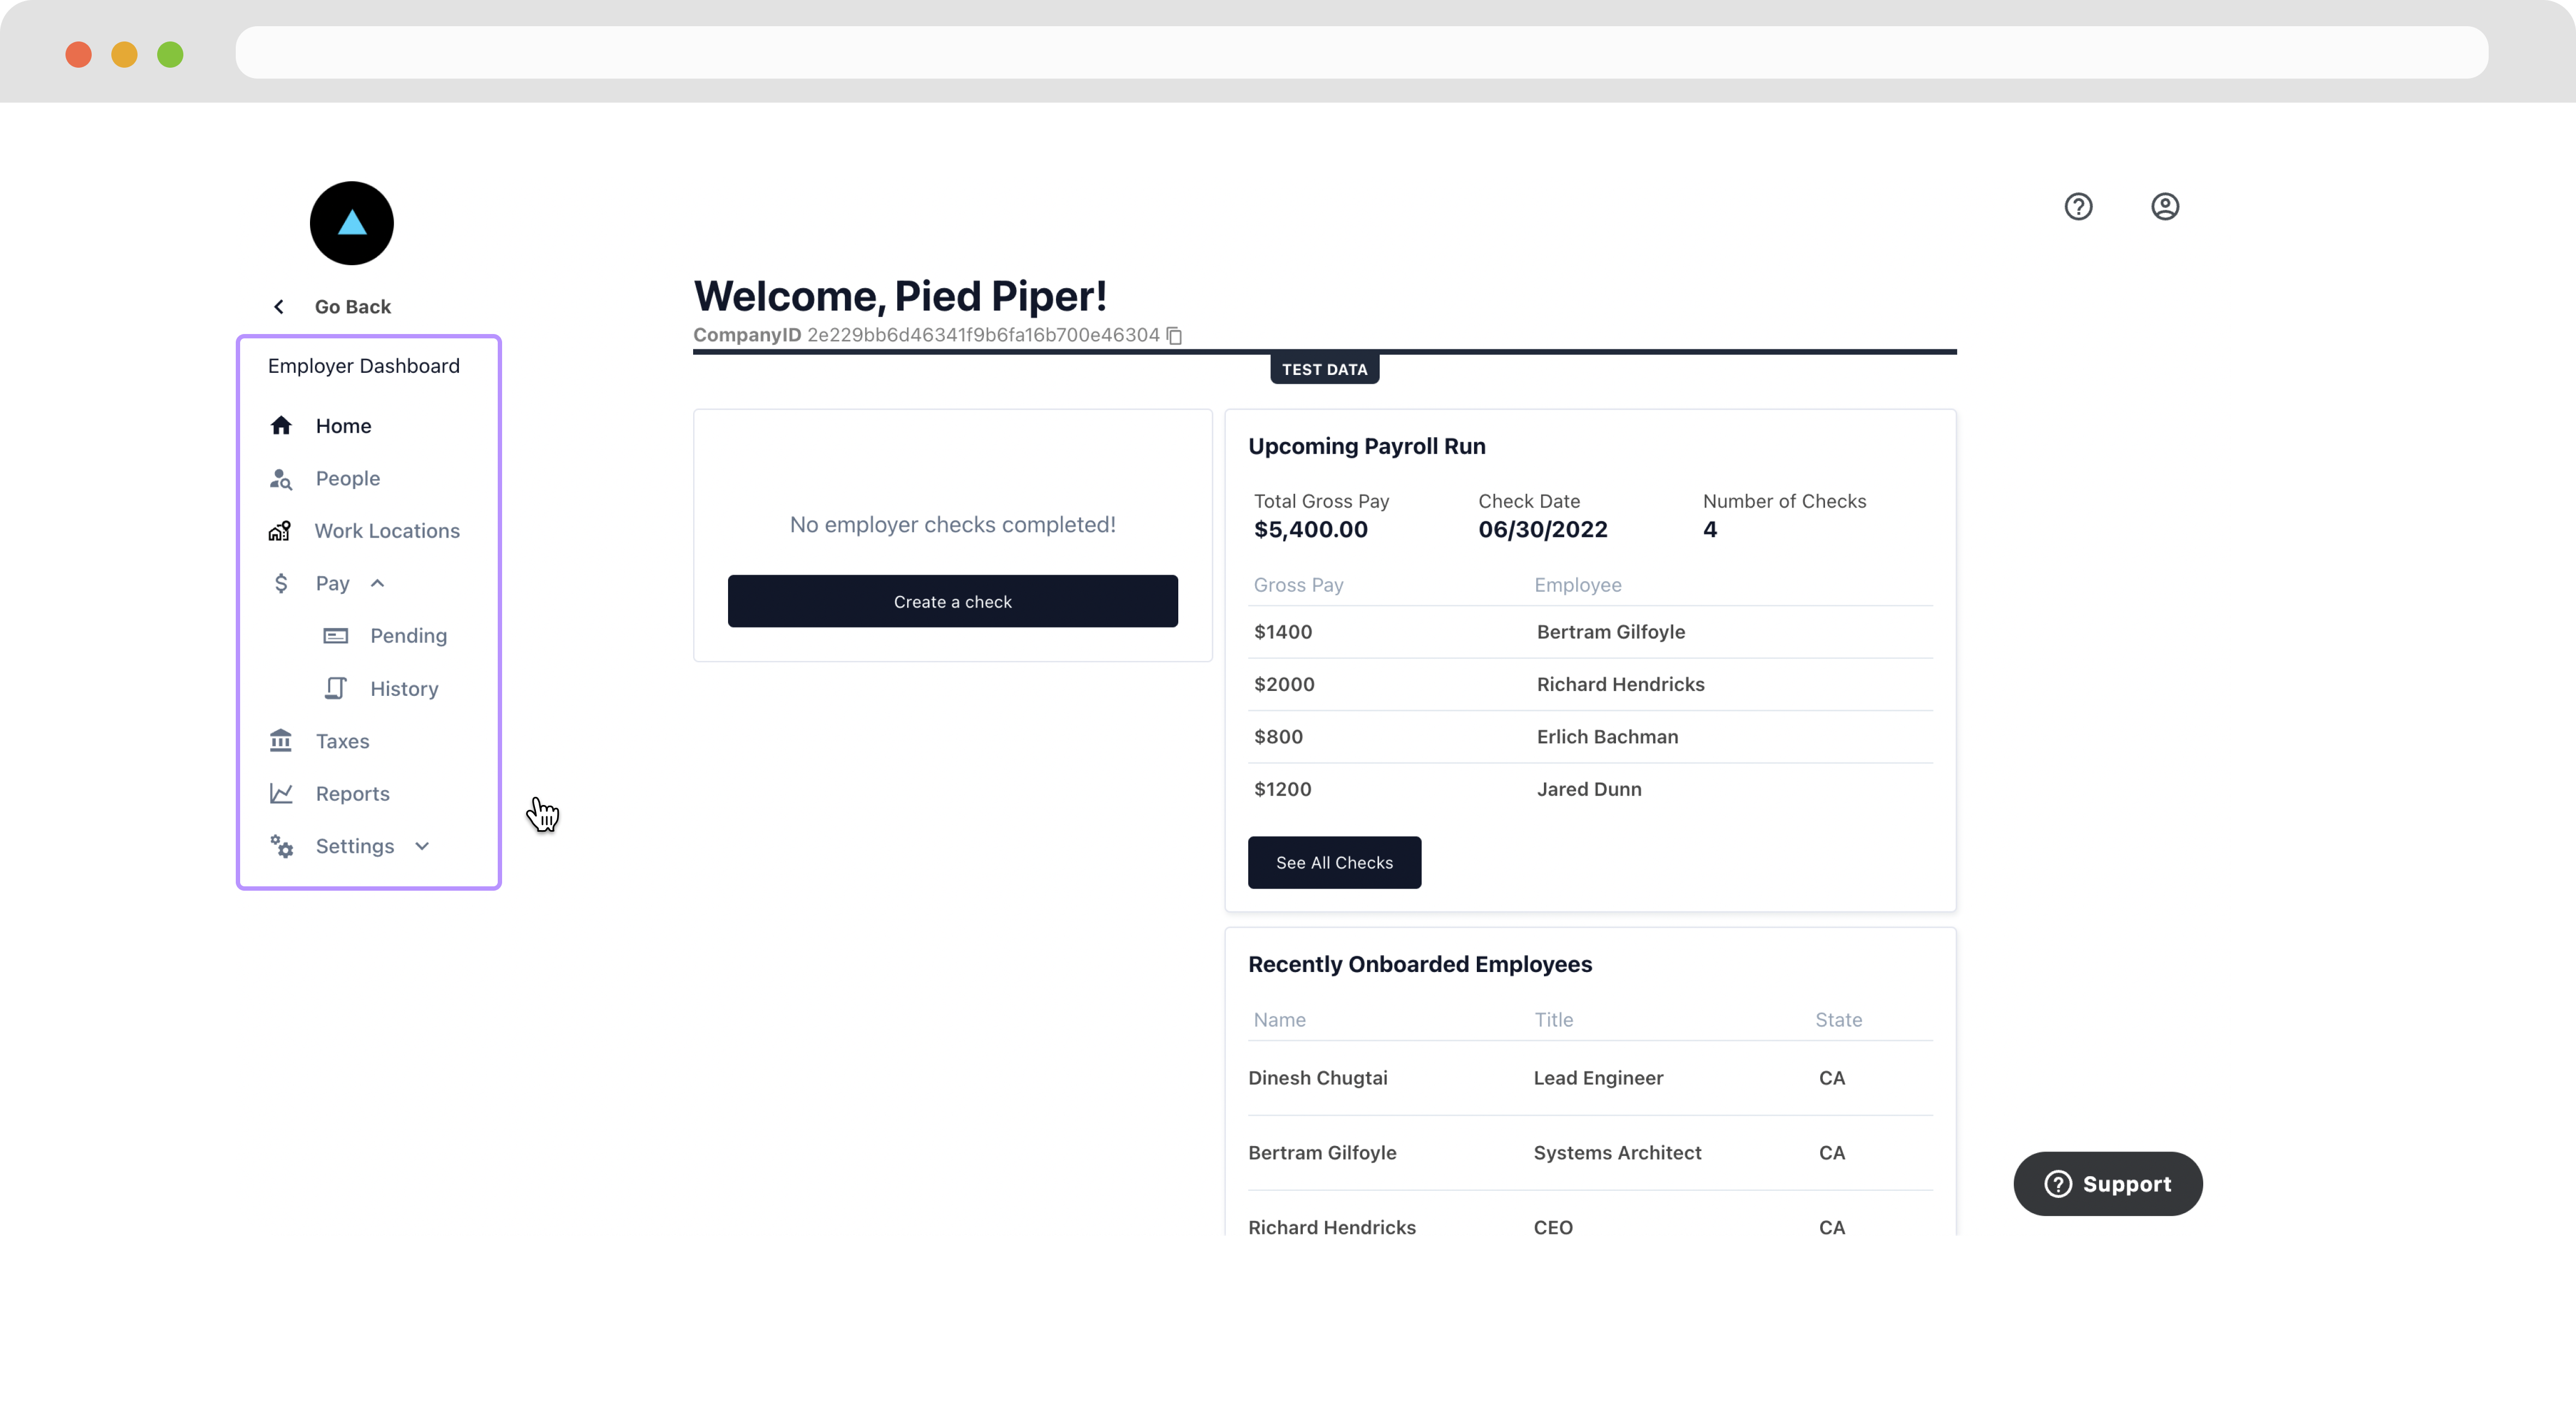This screenshot has height=1413, width=2576.
Task: Click Create a check button
Action: [952, 602]
